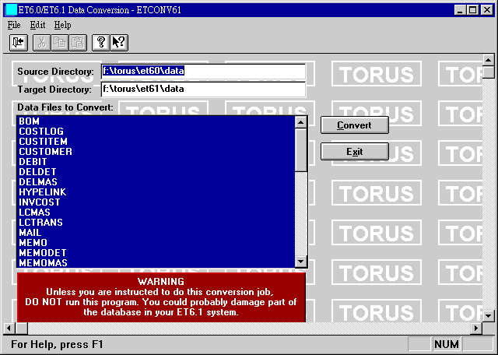
Task: Click the window vertical scroll down arrow
Action: [x=488, y=316]
